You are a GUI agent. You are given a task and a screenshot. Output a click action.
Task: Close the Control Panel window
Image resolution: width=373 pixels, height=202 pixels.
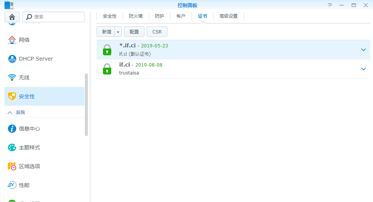coord(366,5)
